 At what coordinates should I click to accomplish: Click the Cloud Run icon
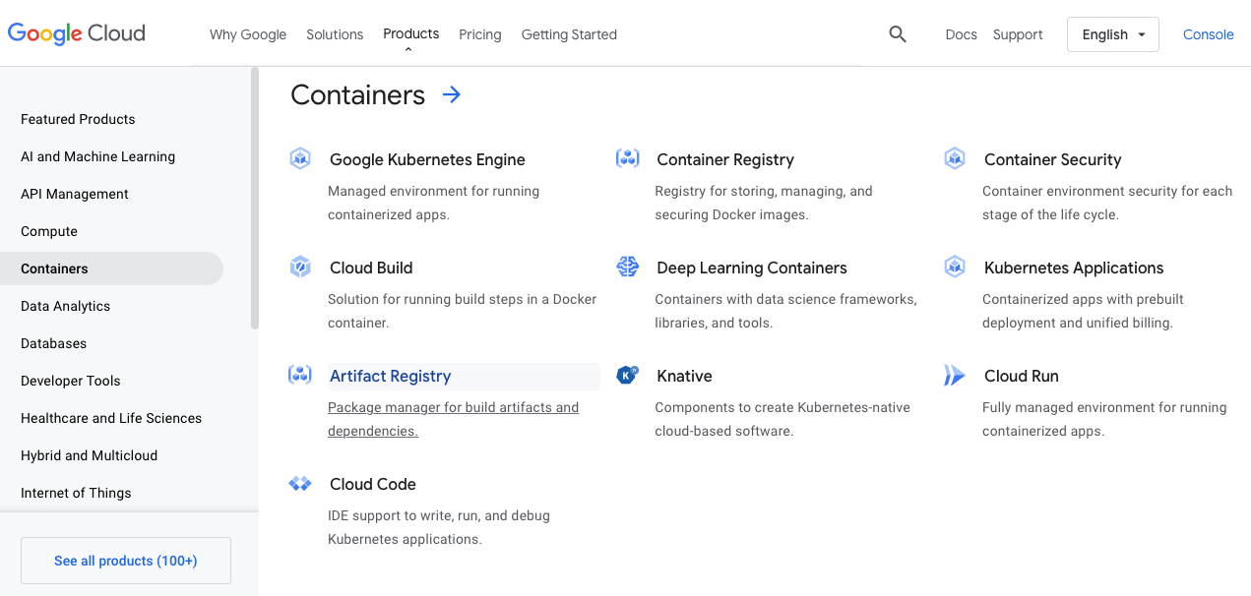954,374
